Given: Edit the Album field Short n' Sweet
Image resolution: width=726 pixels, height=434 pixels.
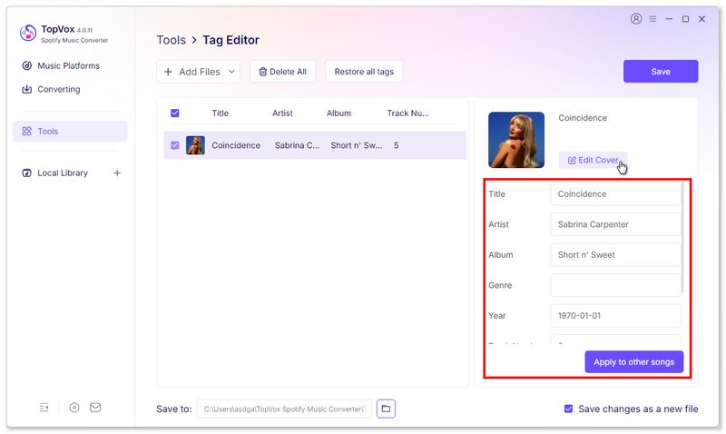Looking at the screenshot, I should [x=616, y=255].
